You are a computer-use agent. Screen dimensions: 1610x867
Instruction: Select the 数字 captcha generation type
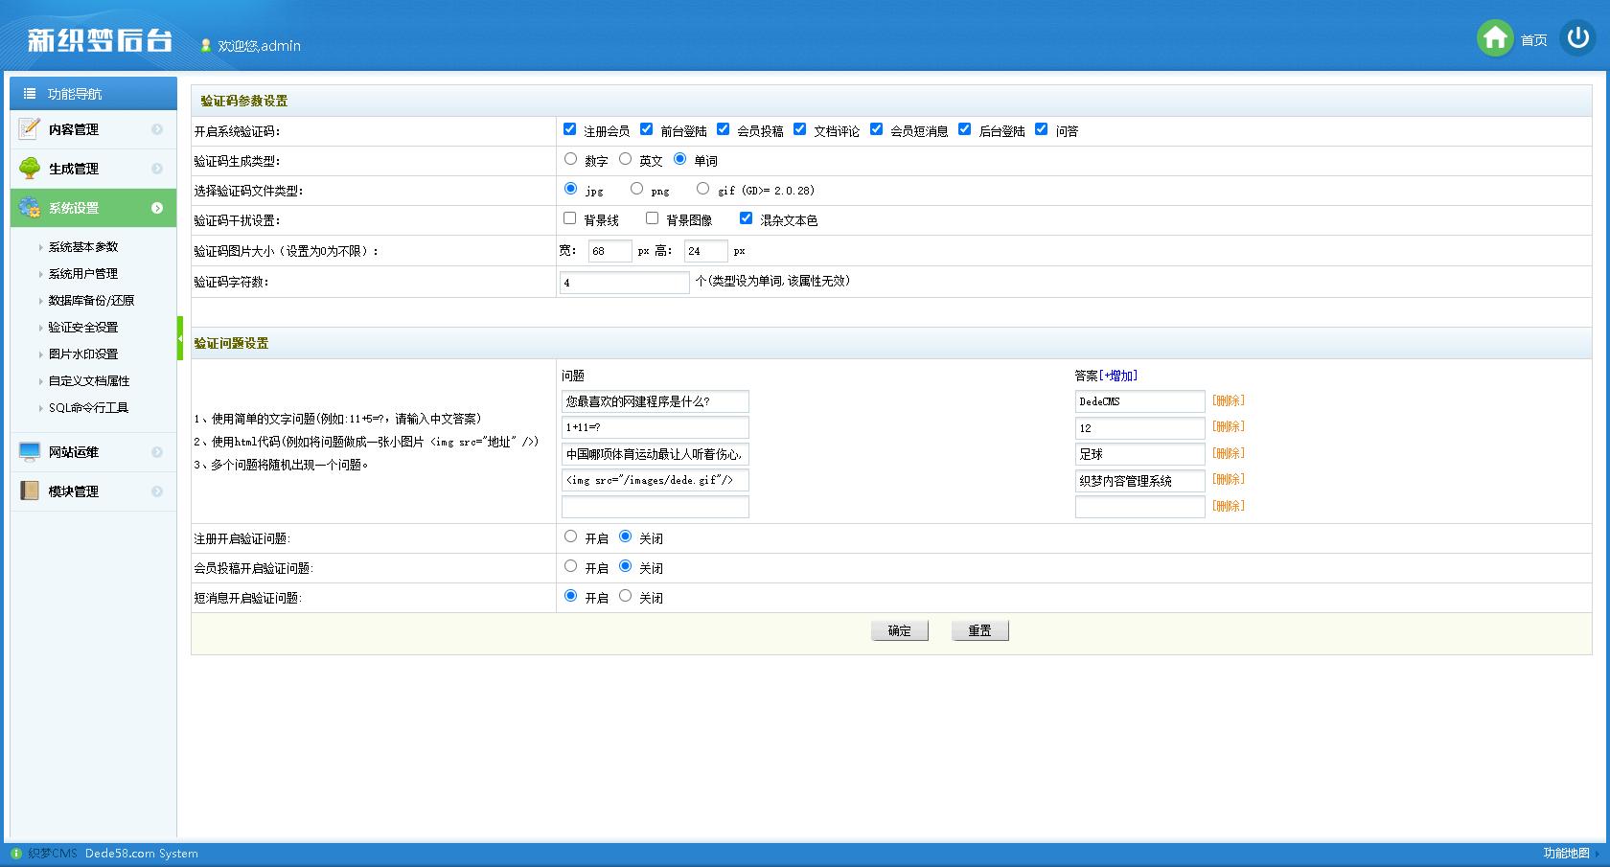(571, 160)
